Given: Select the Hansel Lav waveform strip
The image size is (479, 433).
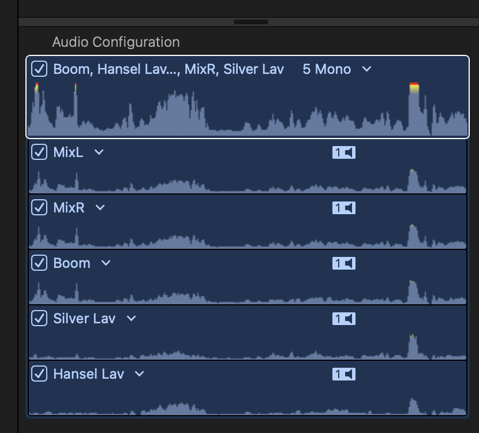Looking at the screenshot, I should tap(248, 402).
